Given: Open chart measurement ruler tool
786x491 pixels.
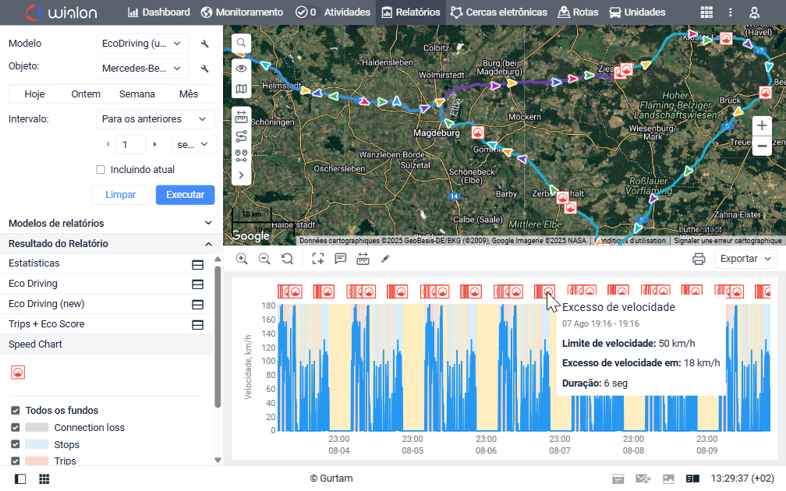Looking at the screenshot, I should (363, 259).
